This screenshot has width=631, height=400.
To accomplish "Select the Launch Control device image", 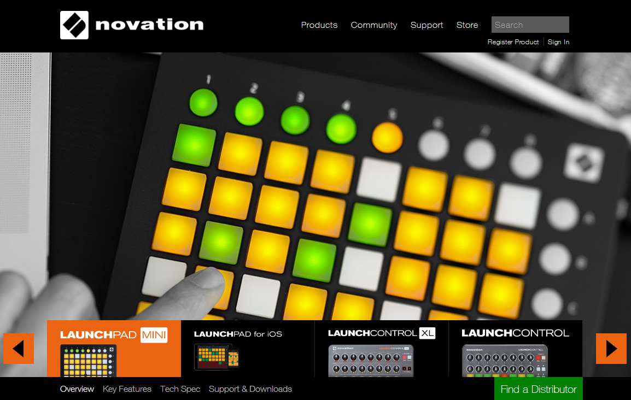I will 505,361.
